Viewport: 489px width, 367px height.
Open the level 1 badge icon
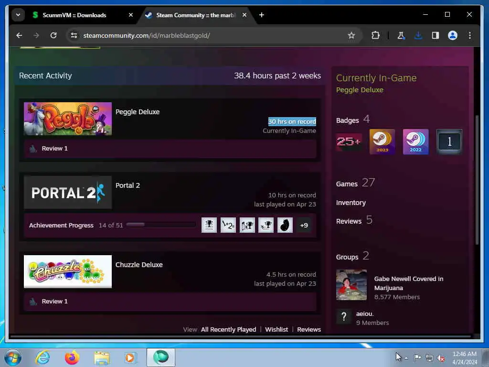(449, 141)
